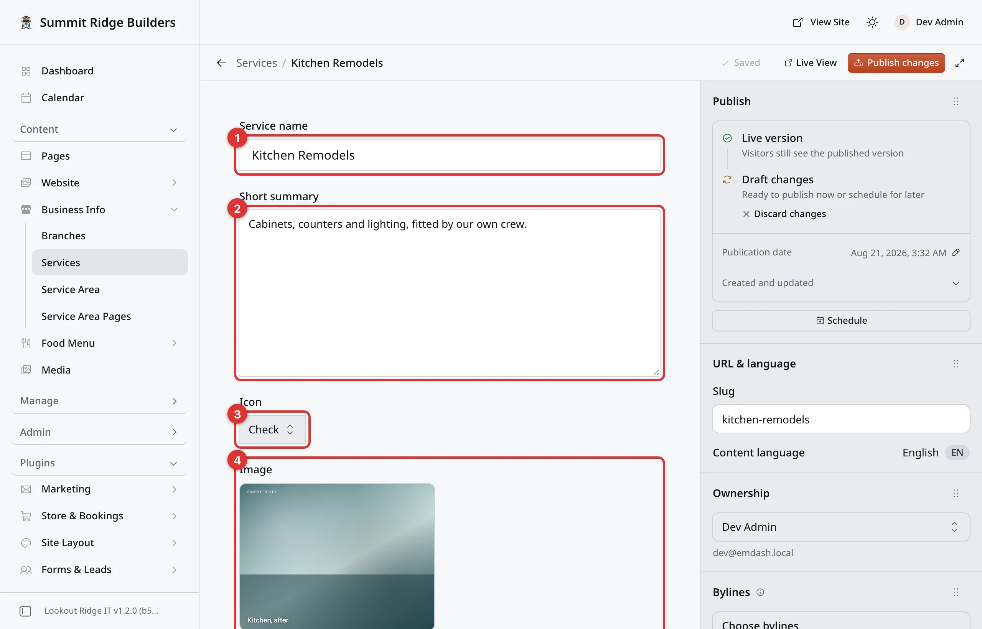The height and width of the screenshot is (629, 982).
Task: Click the Publish panel drag handle
Action: tap(956, 101)
